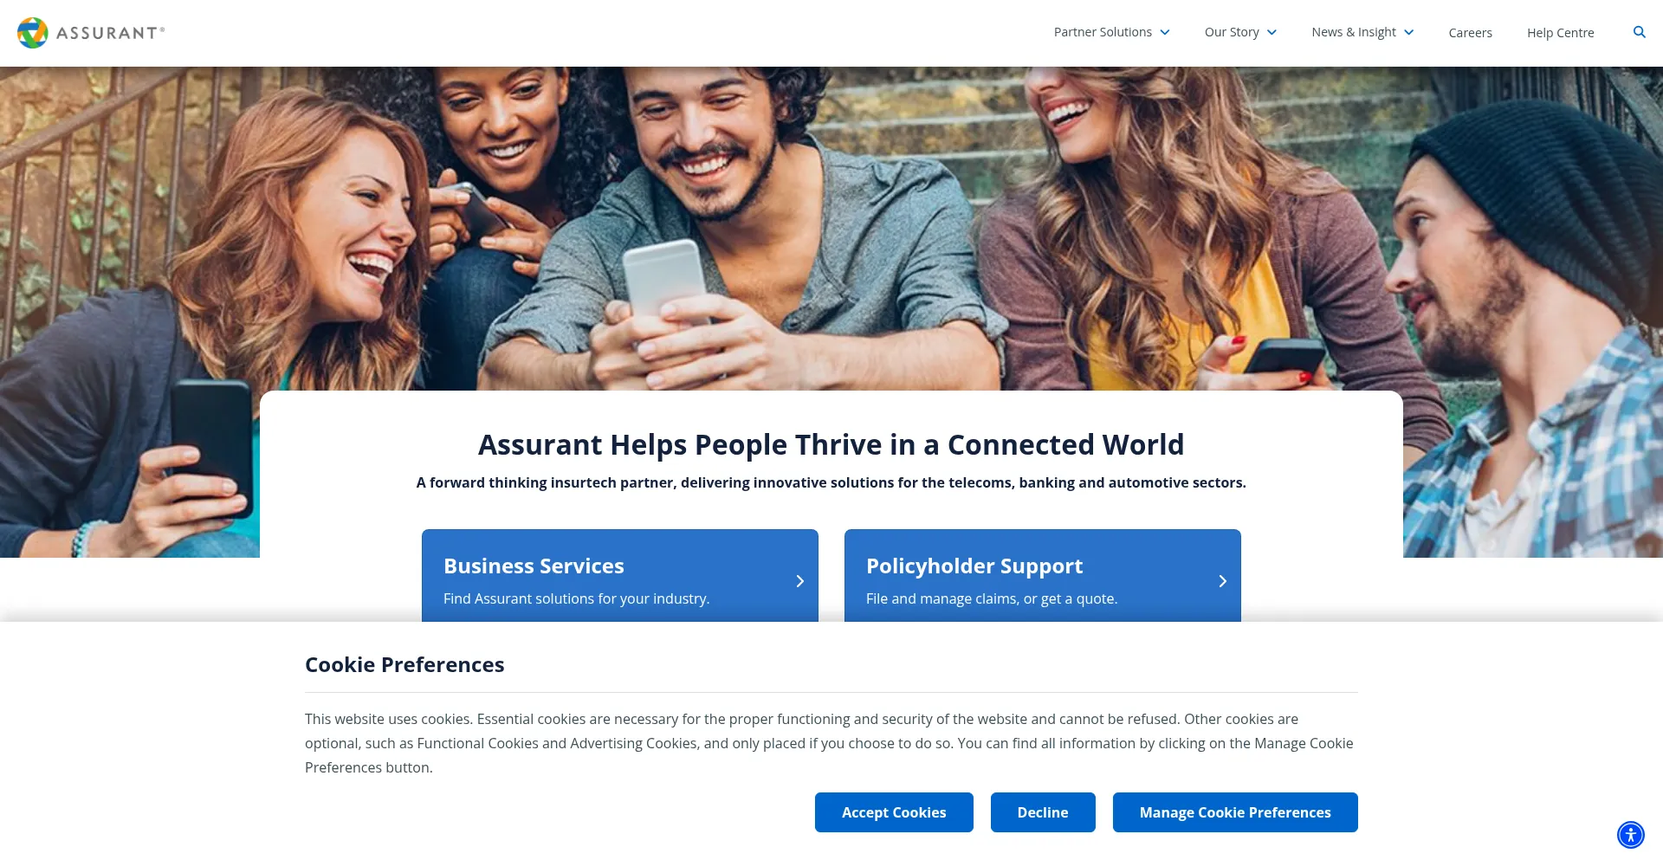Expand the News & Insight chevron

pyautogui.click(x=1408, y=33)
